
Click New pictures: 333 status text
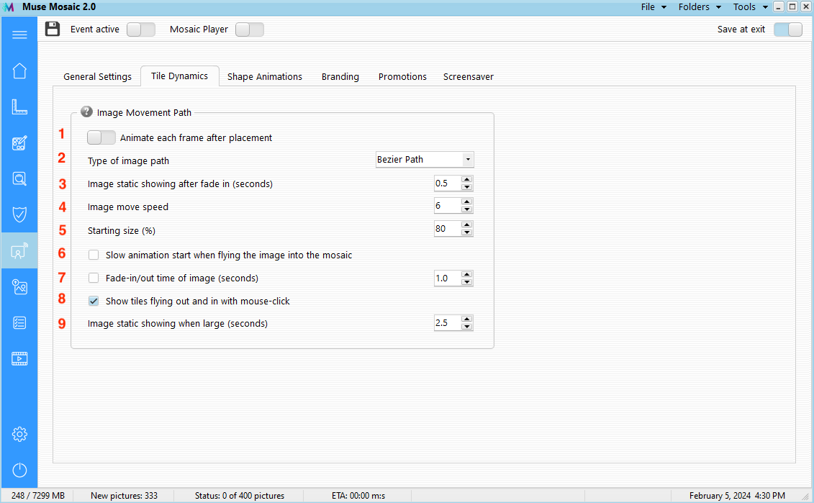tap(124, 496)
